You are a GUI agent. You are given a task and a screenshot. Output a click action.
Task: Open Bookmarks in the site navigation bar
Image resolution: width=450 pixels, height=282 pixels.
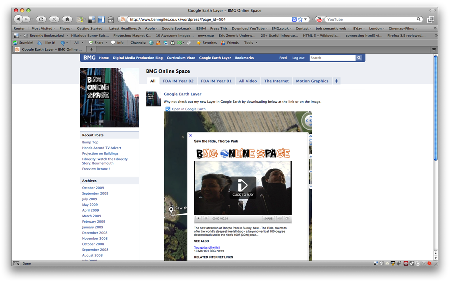(244, 58)
